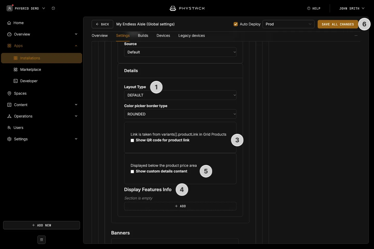Image resolution: width=374 pixels, height=249 pixels.
Task: Switch to the Overview tab
Action: (100, 36)
